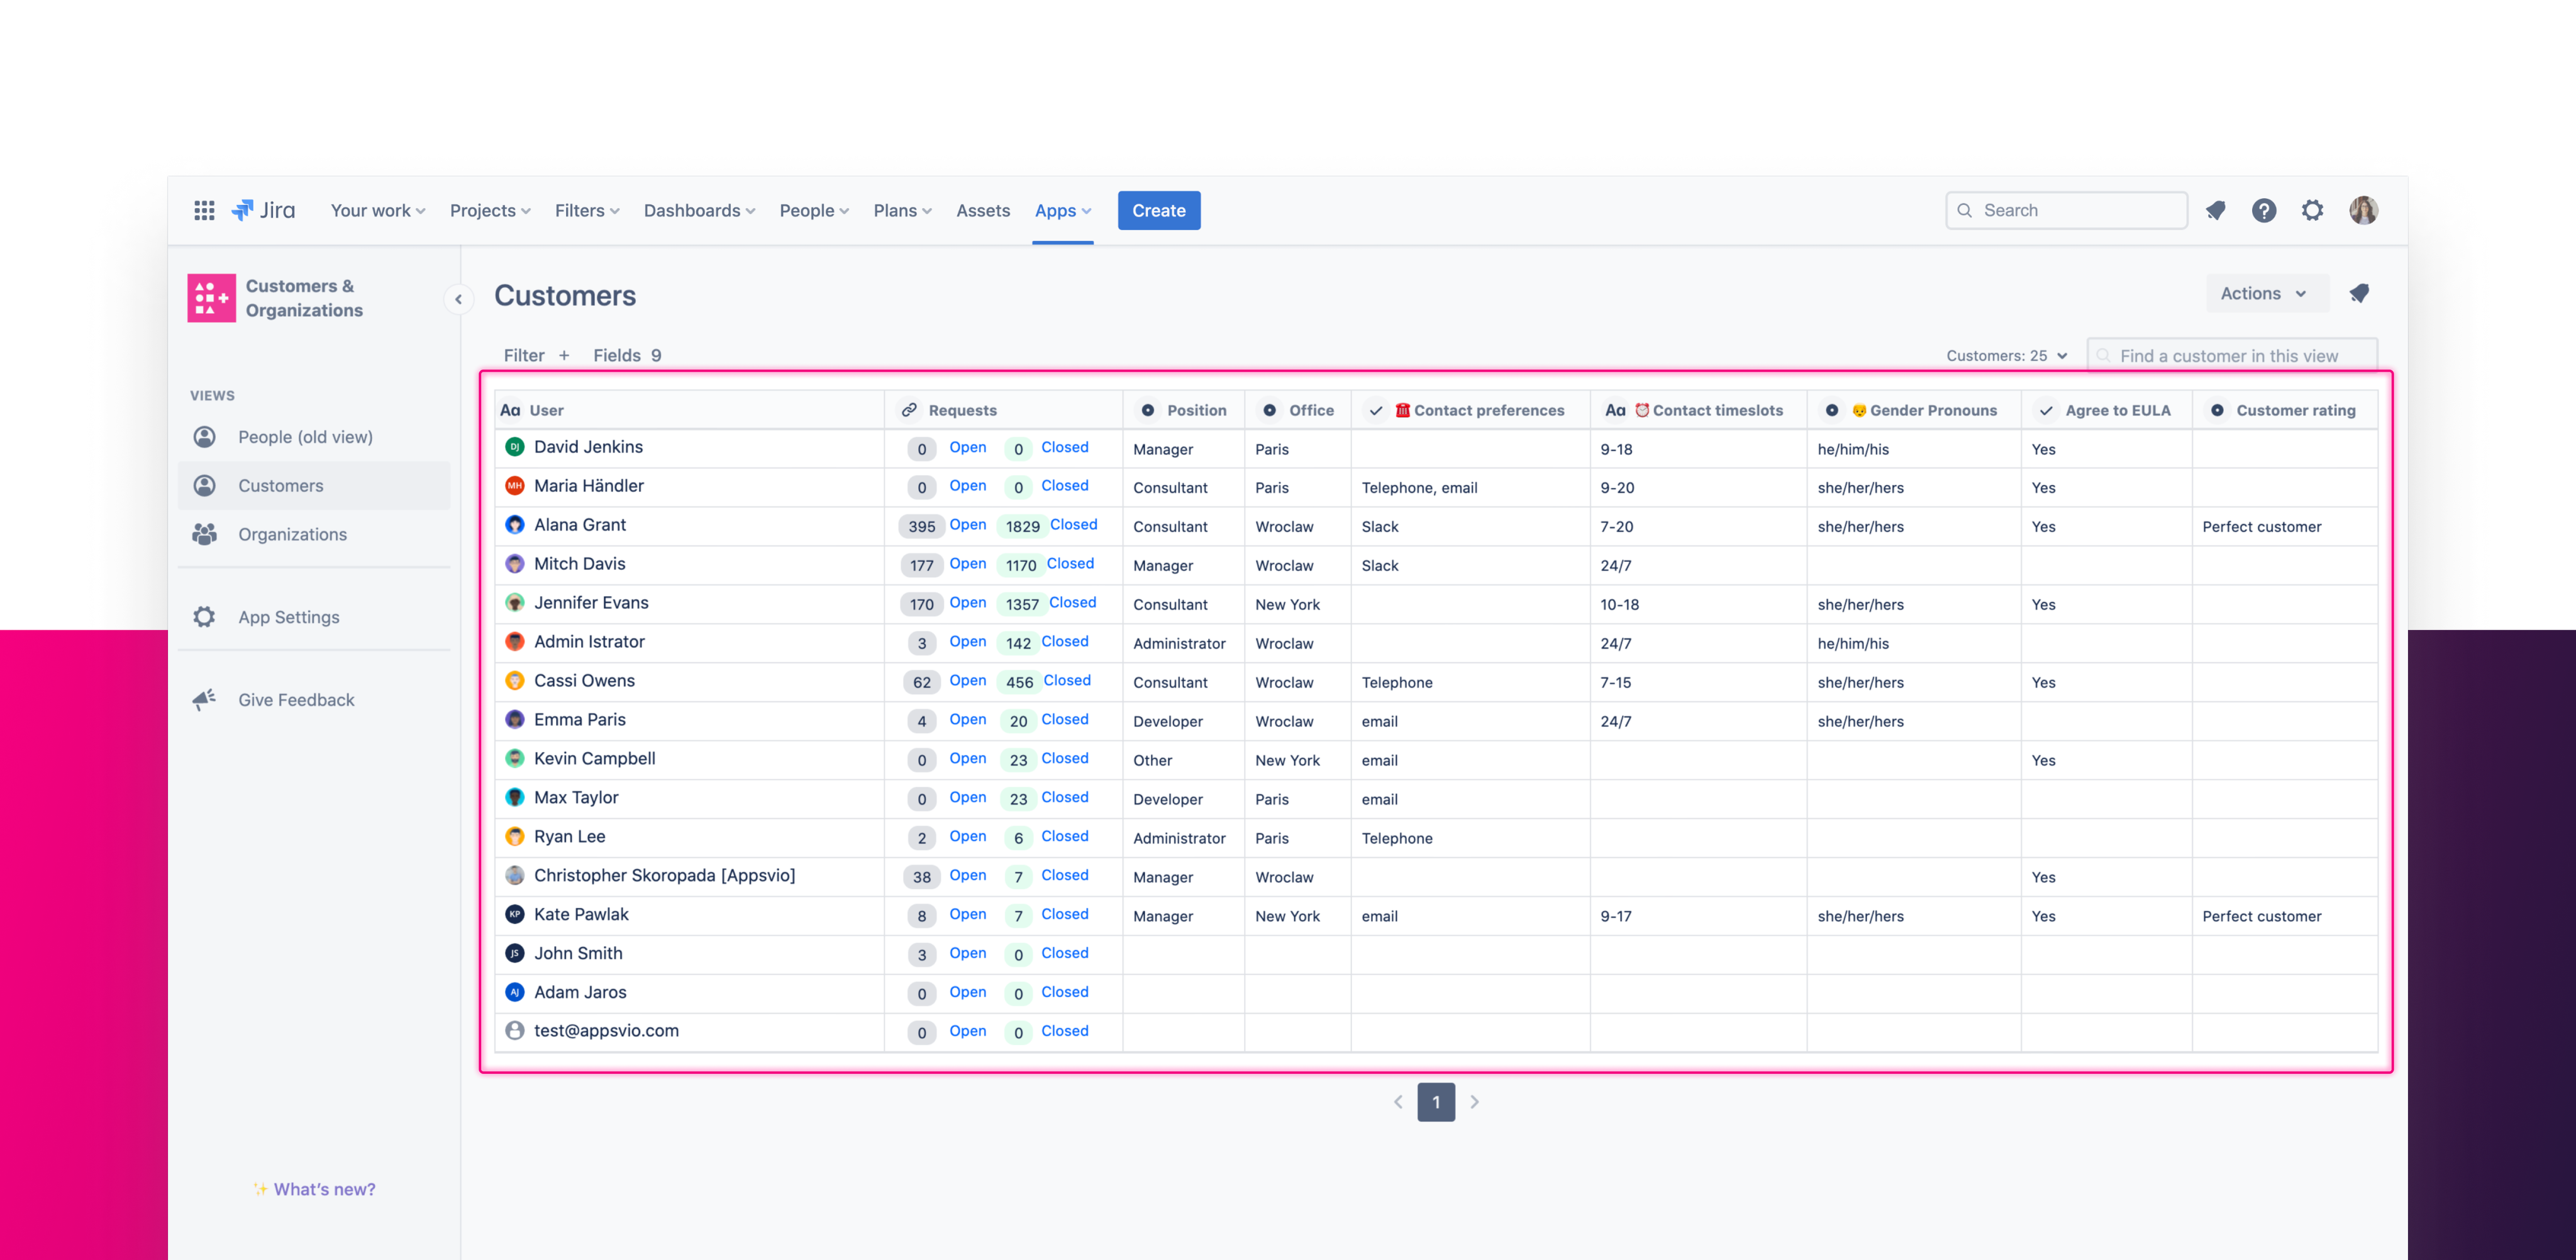Click the blue Create button

point(1158,210)
